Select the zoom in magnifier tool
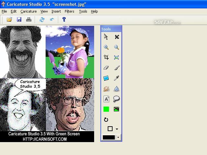 106,47
